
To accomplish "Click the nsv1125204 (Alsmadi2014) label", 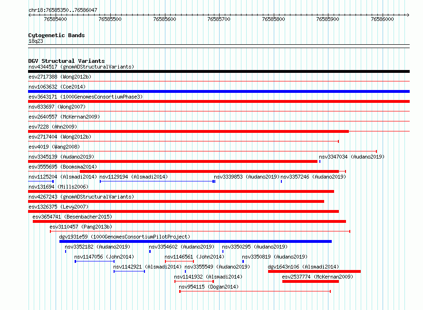I will point(63,177).
